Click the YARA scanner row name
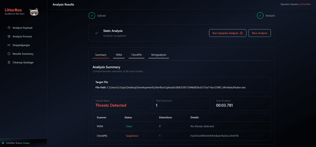Screen dimensions: 316x147 (x=100, y=126)
